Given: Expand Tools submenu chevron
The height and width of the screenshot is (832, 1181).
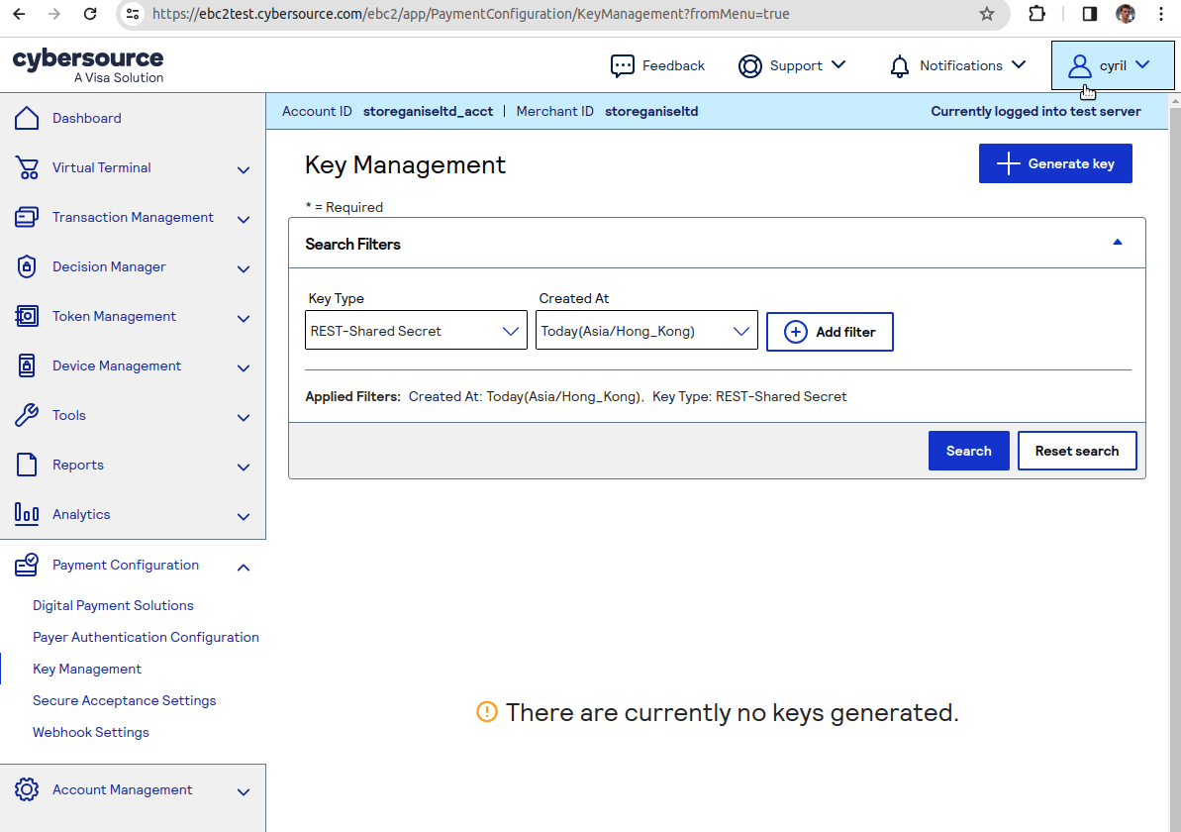Looking at the screenshot, I should coord(244,418).
